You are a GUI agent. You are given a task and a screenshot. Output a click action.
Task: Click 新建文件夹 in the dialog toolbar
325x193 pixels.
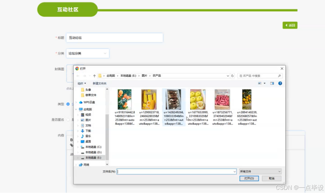click(x=99, y=84)
